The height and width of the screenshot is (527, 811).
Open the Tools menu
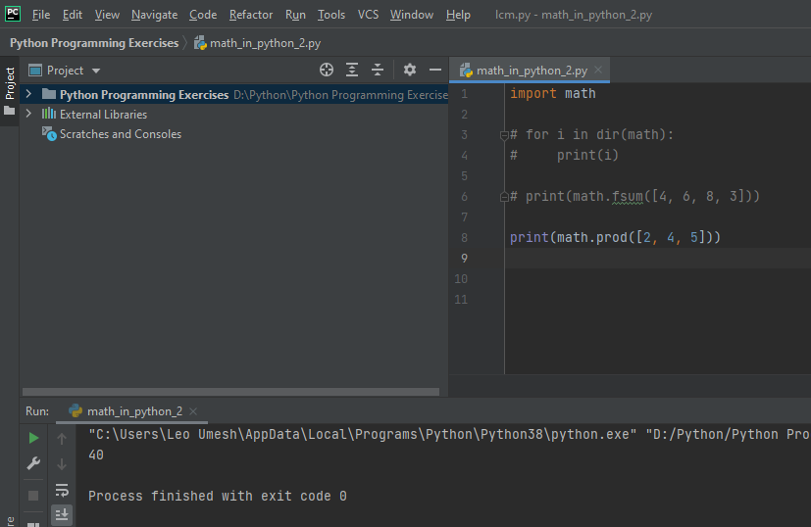coord(331,15)
